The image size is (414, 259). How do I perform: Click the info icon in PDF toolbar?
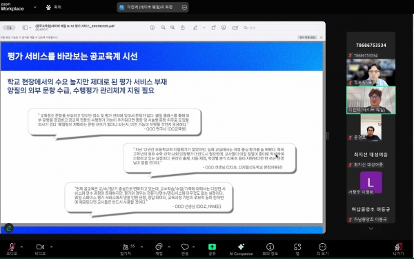tap(152, 28)
